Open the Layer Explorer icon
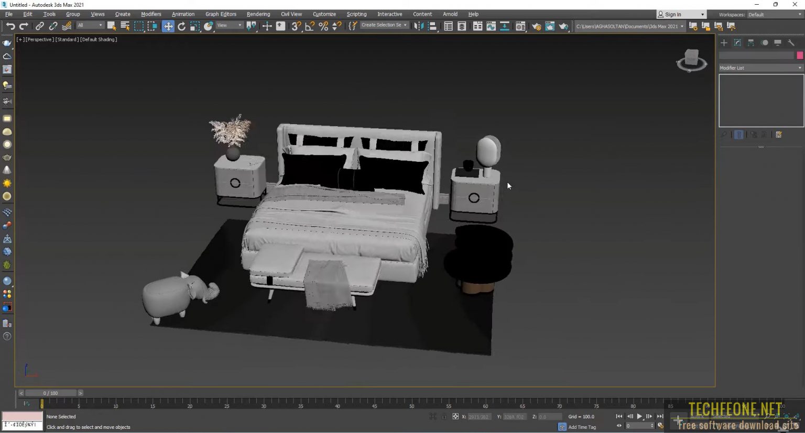The height and width of the screenshot is (433, 805). tap(462, 26)
